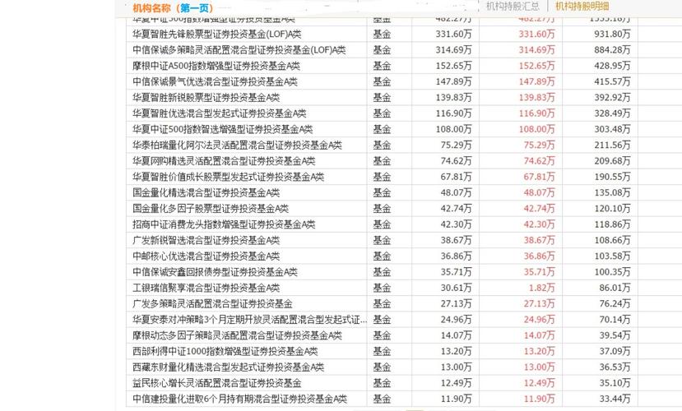Select 摩根动态多因子策略灵活配置混合型证券投资基金A类
682x411 pixels.
click(x=237, y=335)
